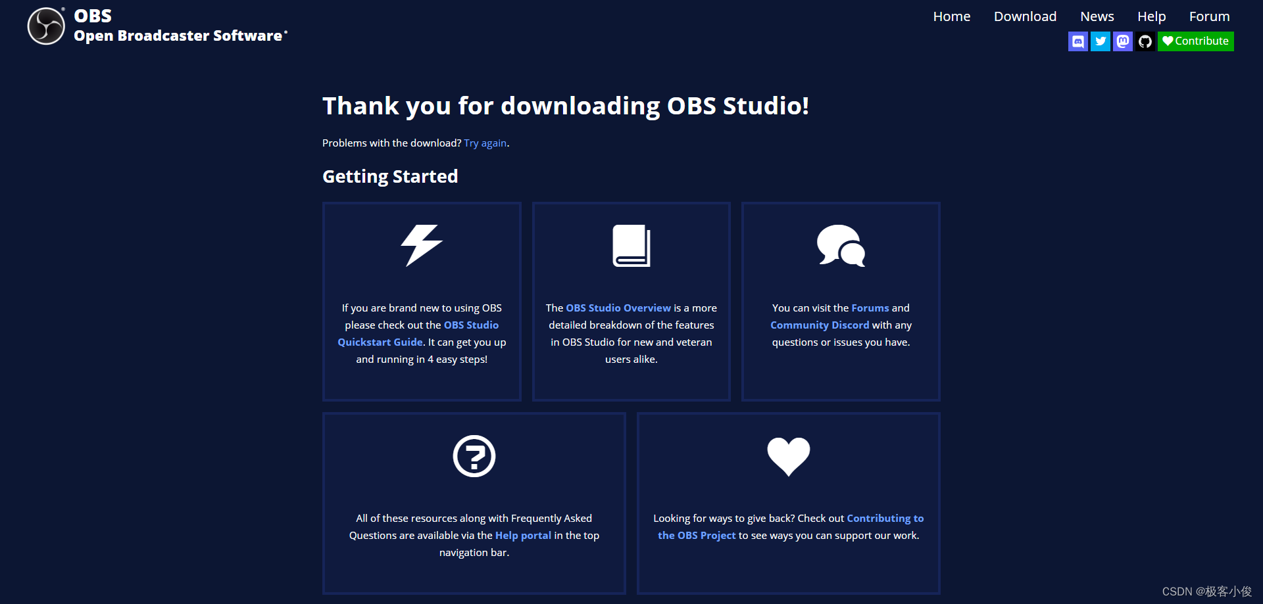Click the OBS circular logo
1263x604 pixels.
(46, 26)
